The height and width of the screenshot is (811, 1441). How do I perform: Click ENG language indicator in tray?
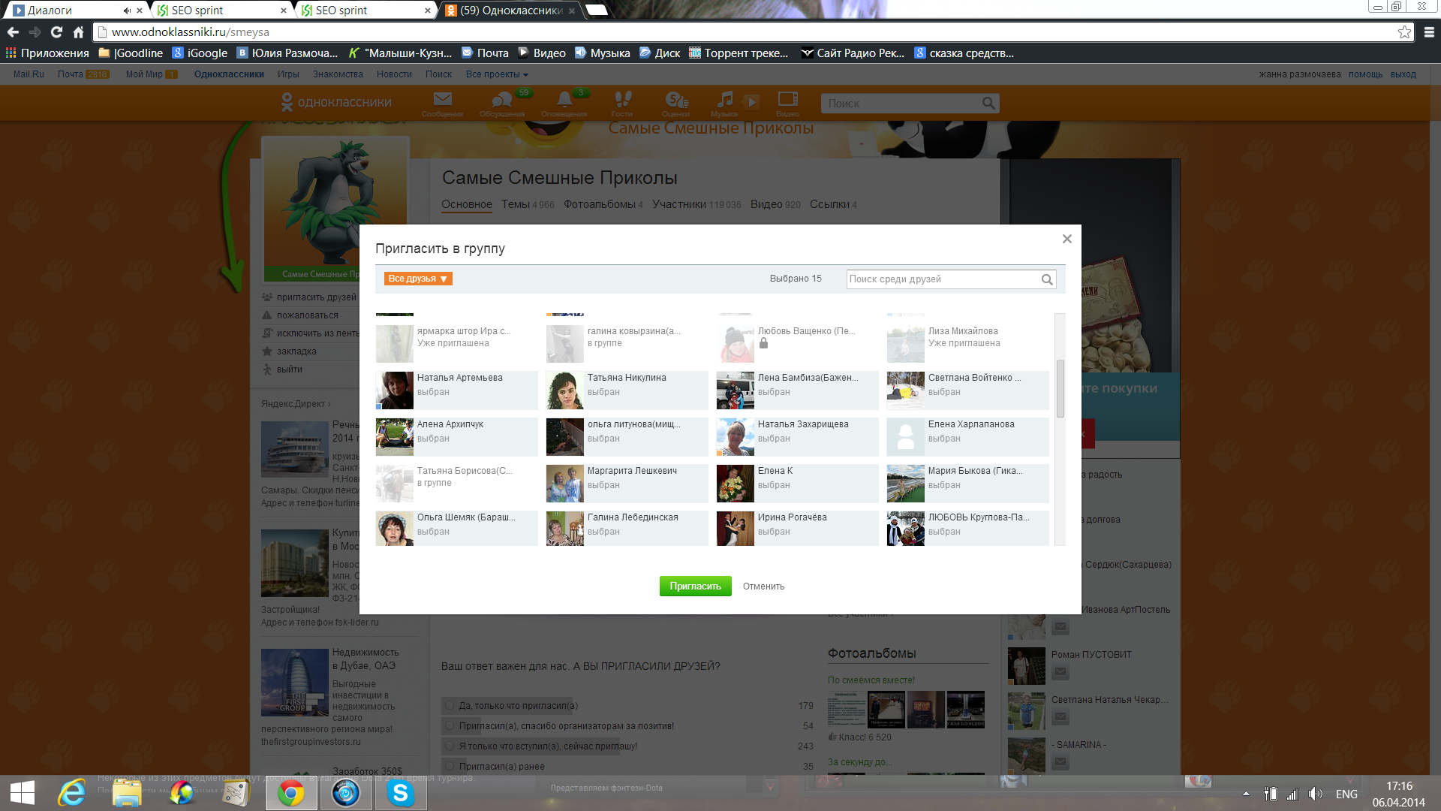(1346, 794)
